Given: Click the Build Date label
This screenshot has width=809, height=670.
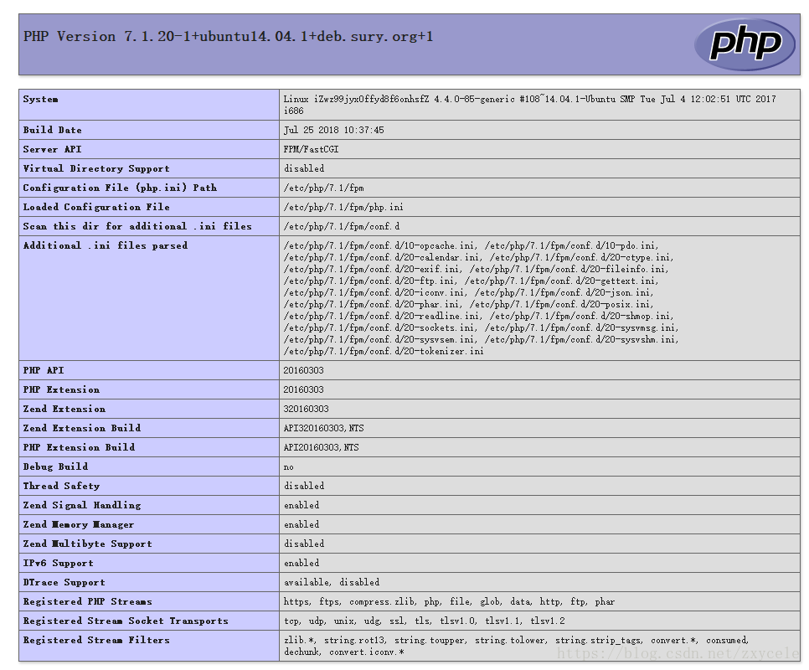Looking at the screenshot, I should [52, 130].
